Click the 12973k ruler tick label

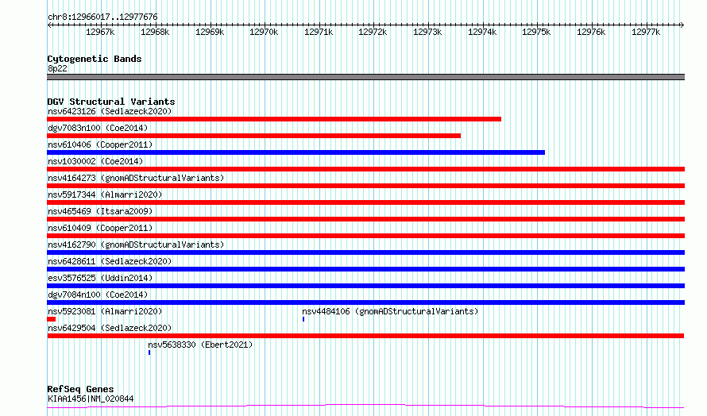pyautogui.click(x=427, y=32)
